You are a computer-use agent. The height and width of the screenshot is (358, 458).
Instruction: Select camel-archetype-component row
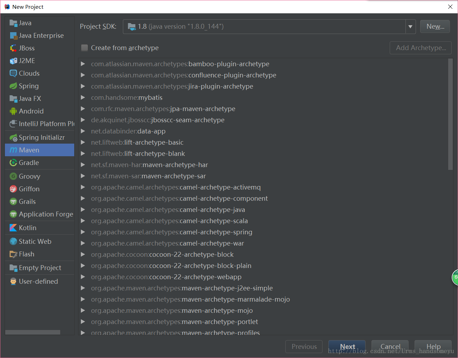(263, 199)
